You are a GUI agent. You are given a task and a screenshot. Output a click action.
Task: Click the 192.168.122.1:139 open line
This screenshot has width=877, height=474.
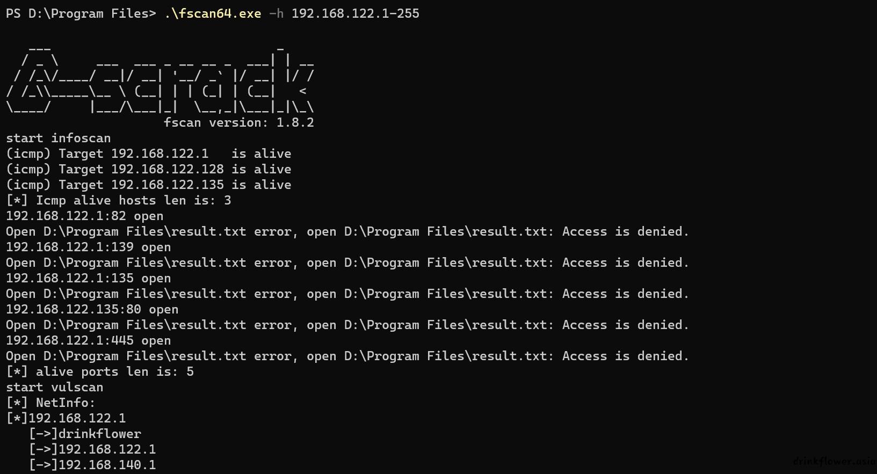click(89, 247)
